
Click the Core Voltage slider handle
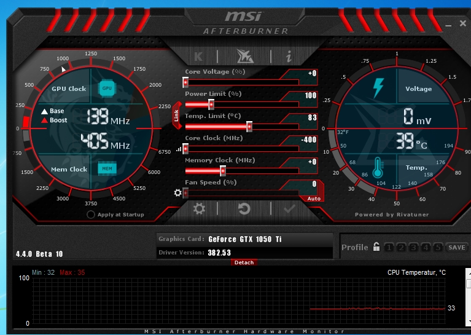185,82
